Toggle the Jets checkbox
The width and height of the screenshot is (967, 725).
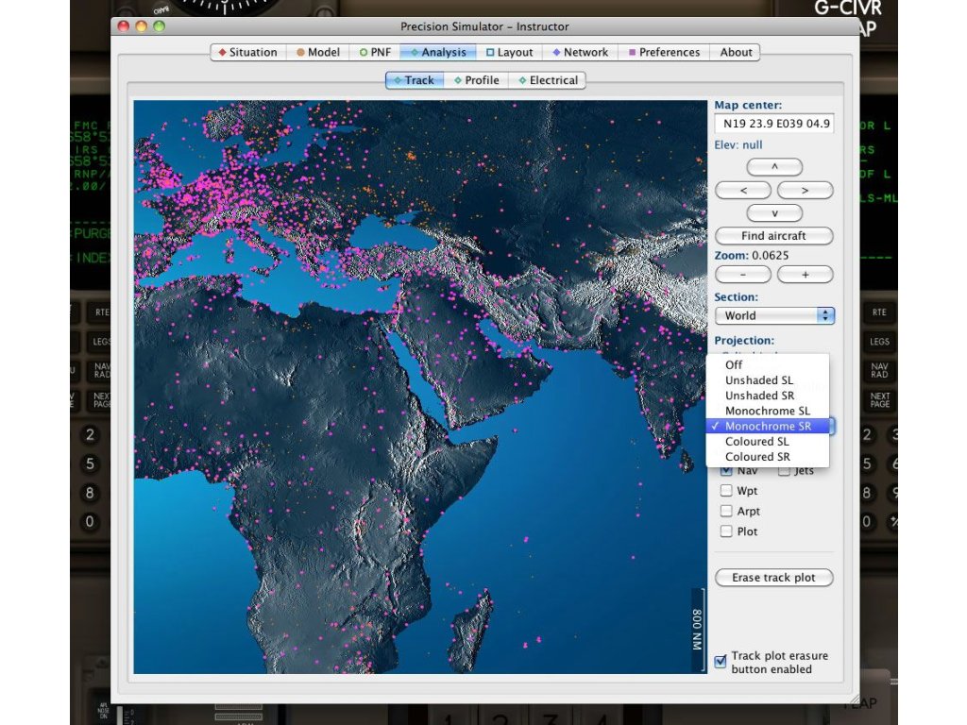pyautogui.click(x=784, y=471)
